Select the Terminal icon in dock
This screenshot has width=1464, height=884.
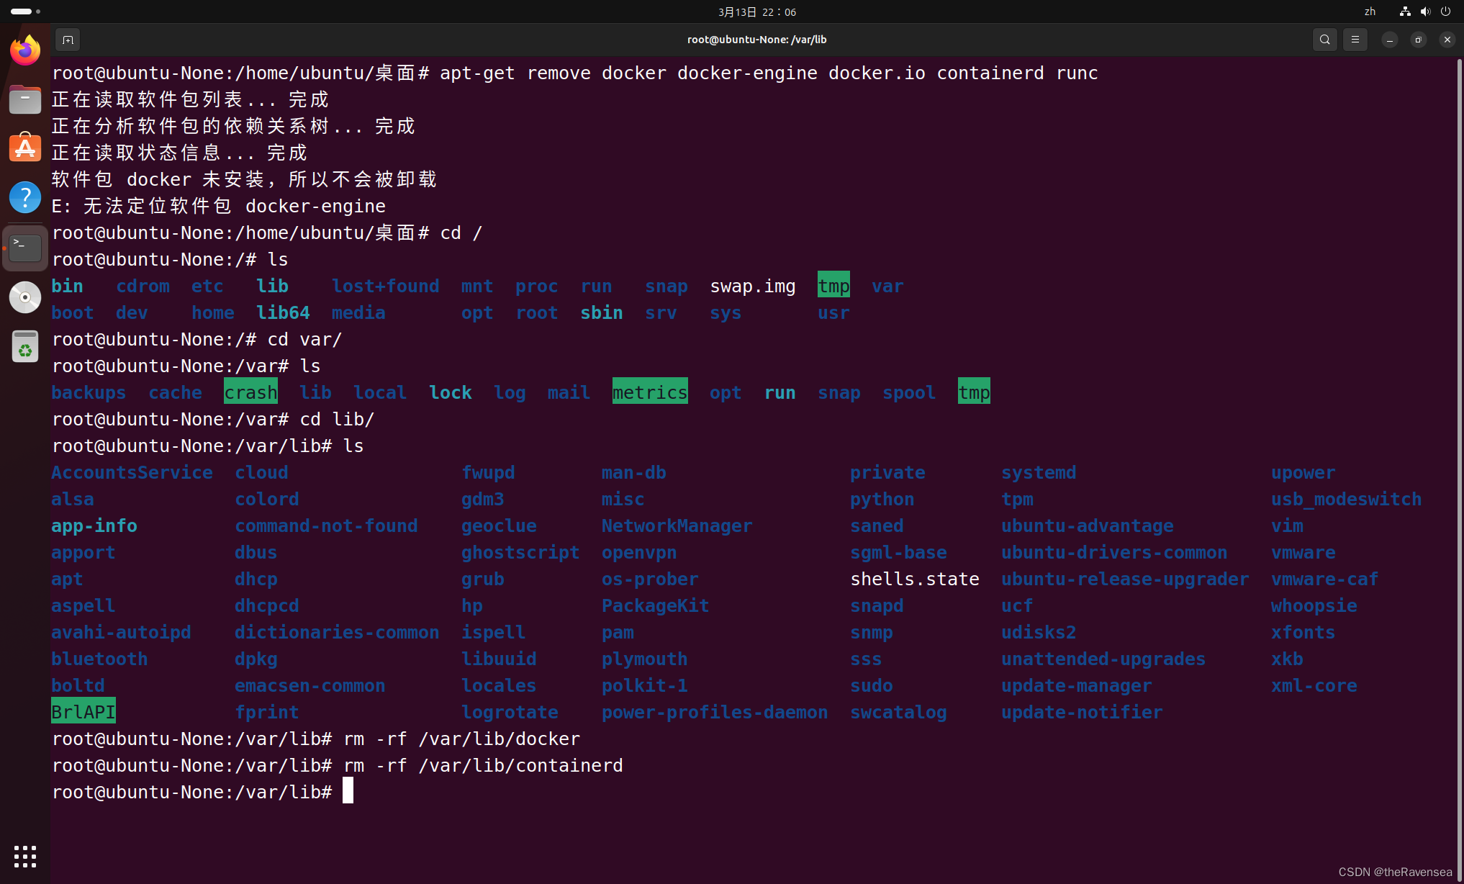tap(25, 248)
